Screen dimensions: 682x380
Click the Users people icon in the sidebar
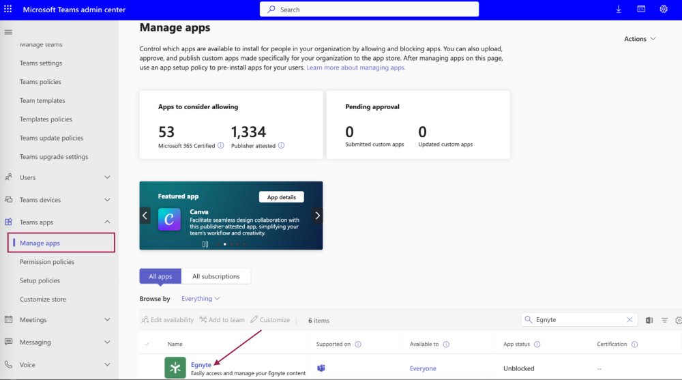pyautogui.click(x=8, y=177)
